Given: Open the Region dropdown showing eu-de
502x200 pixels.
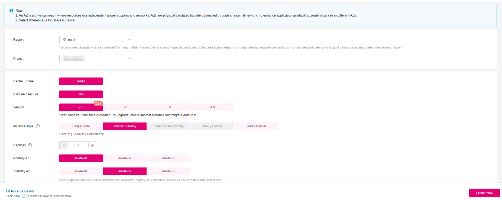Looking at the screenshot, I should tap(97, 40).
